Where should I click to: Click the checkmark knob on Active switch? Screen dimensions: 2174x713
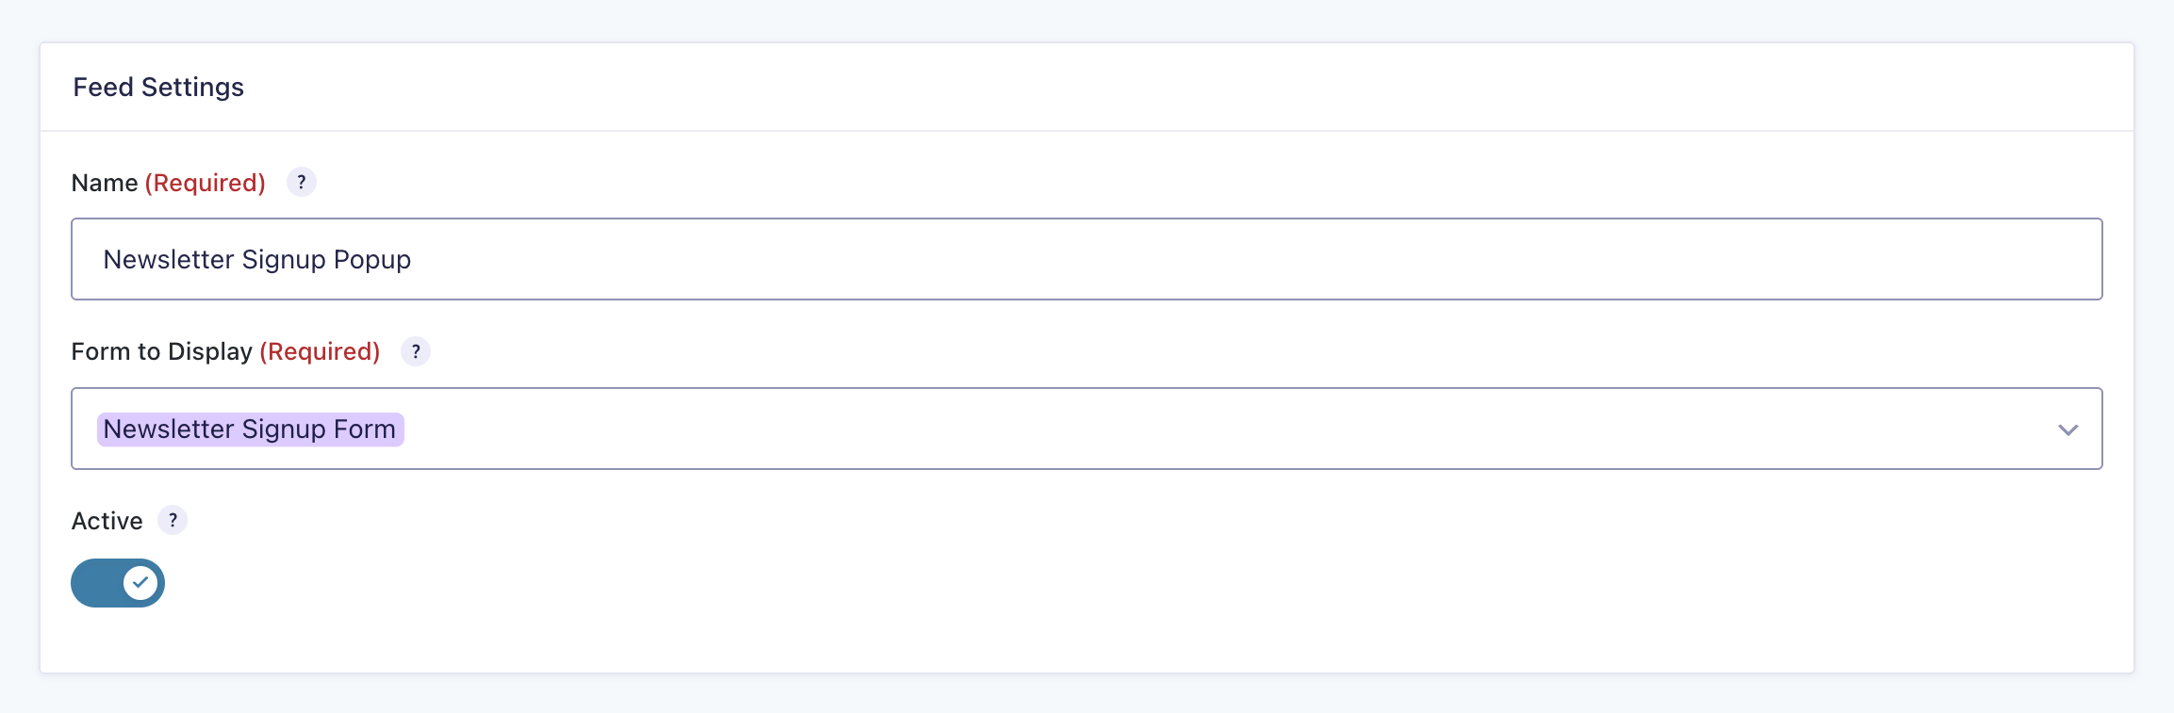coord(140,583)
